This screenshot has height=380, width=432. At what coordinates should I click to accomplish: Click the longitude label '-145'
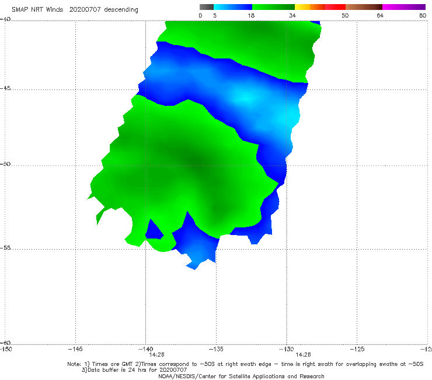(x=75, y=349)
